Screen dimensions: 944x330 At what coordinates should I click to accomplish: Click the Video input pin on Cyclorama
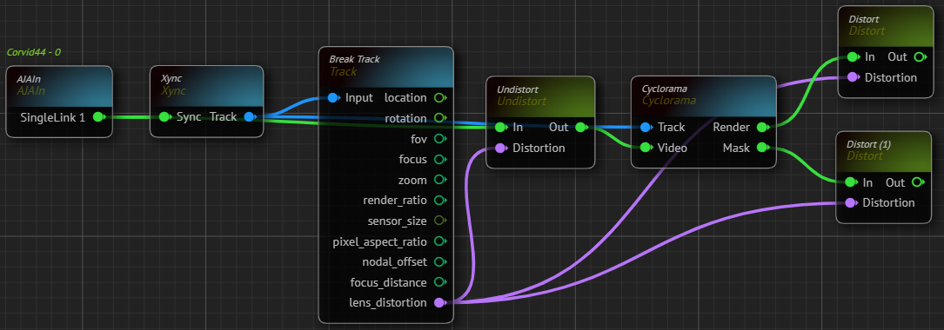pyautogui.click(x=646, y=148)
